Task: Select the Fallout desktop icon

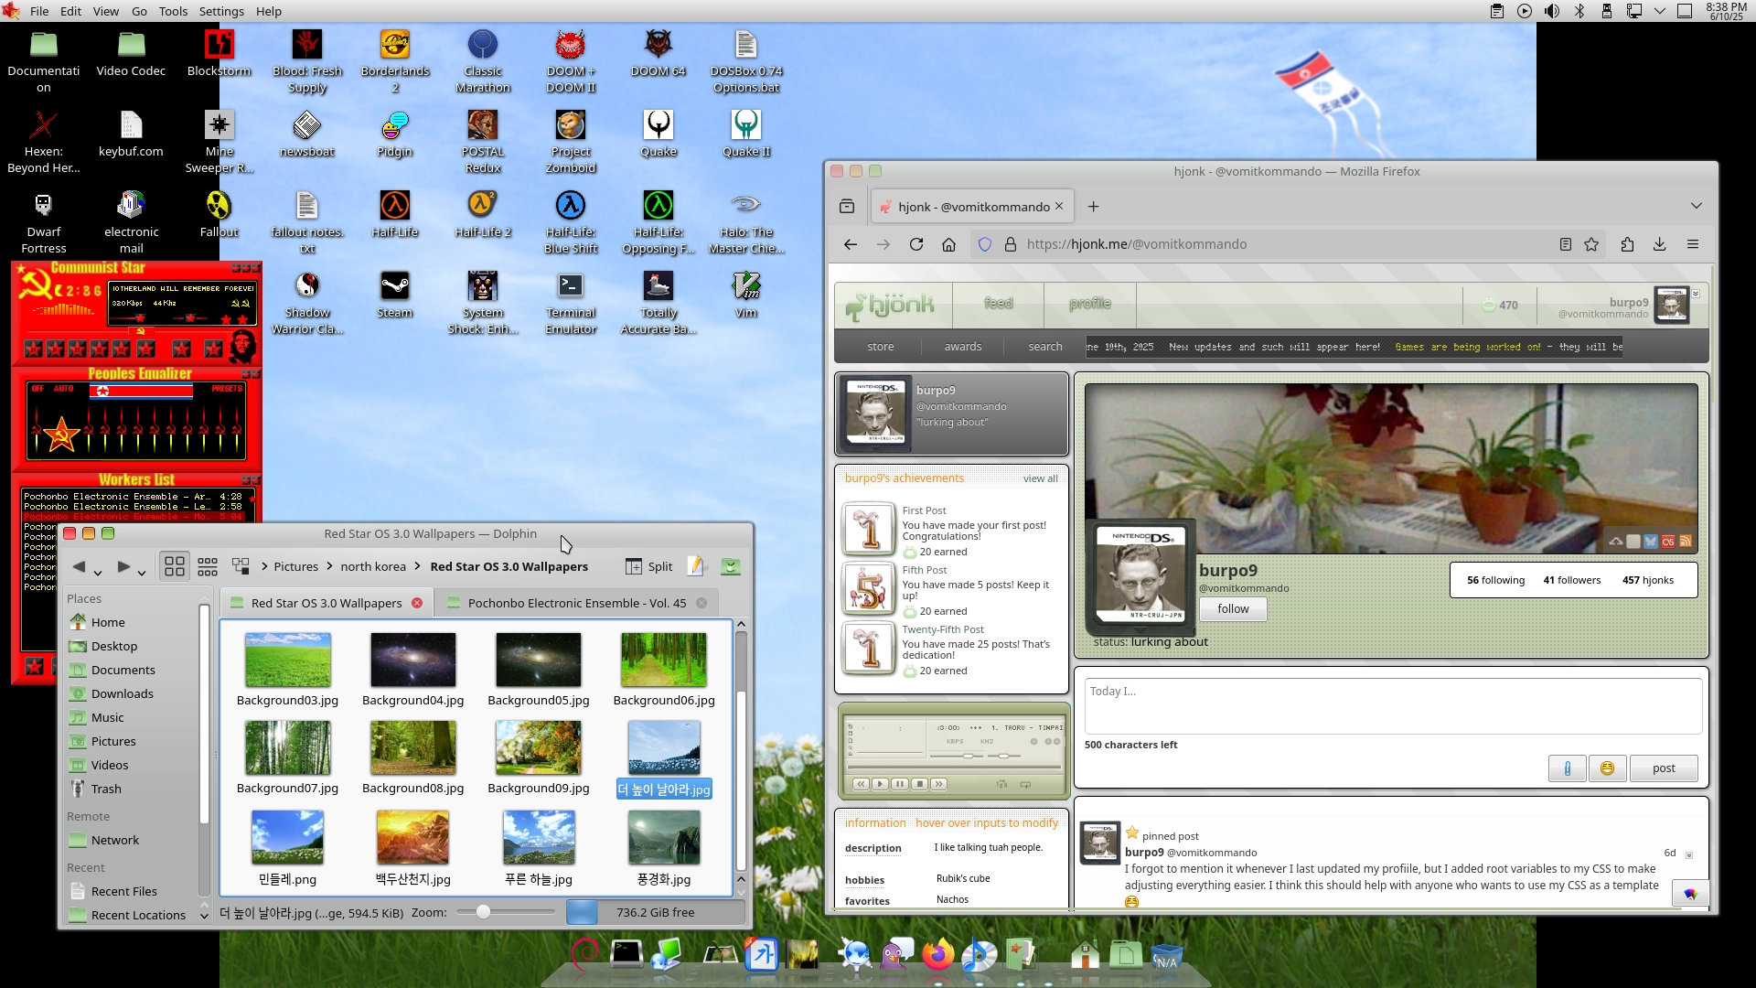Action: click(219, 215)
